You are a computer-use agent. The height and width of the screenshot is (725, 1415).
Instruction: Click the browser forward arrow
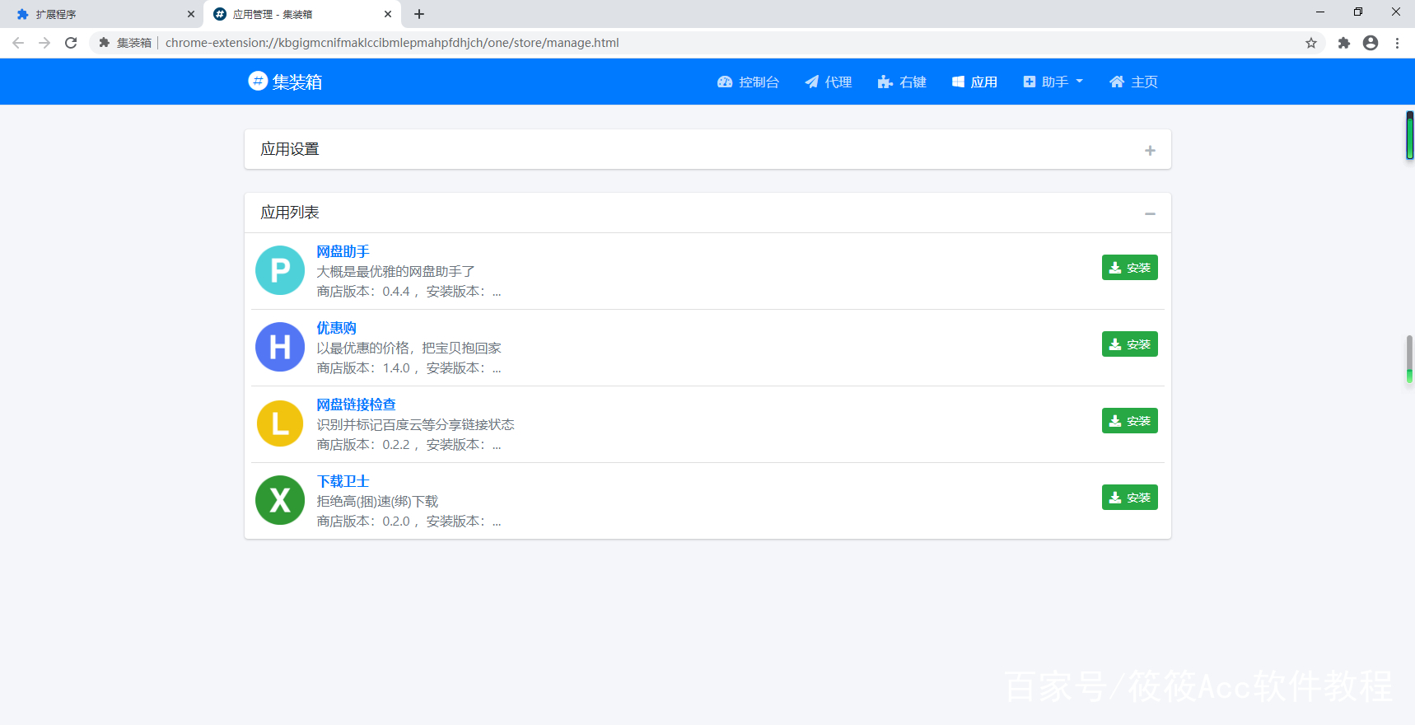click(44, 43)
